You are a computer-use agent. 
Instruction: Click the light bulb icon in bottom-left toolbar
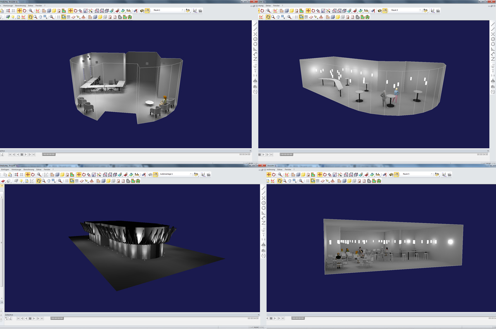tap(21, 181)
